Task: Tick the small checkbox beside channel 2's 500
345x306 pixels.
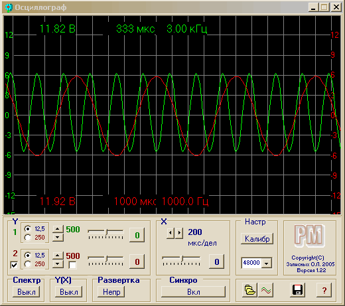Action: tap(72, 265)
